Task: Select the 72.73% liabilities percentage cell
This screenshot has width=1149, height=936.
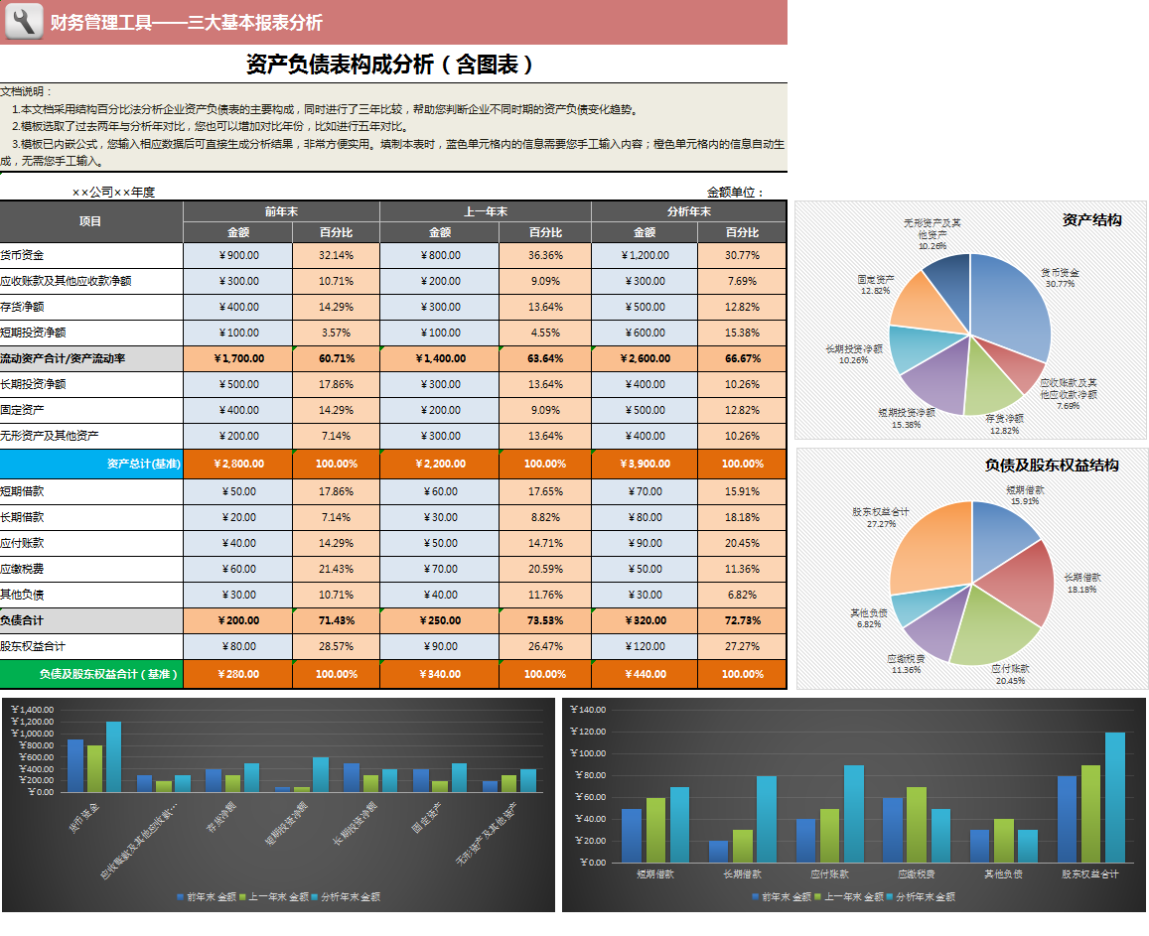Action: [742, 620]
